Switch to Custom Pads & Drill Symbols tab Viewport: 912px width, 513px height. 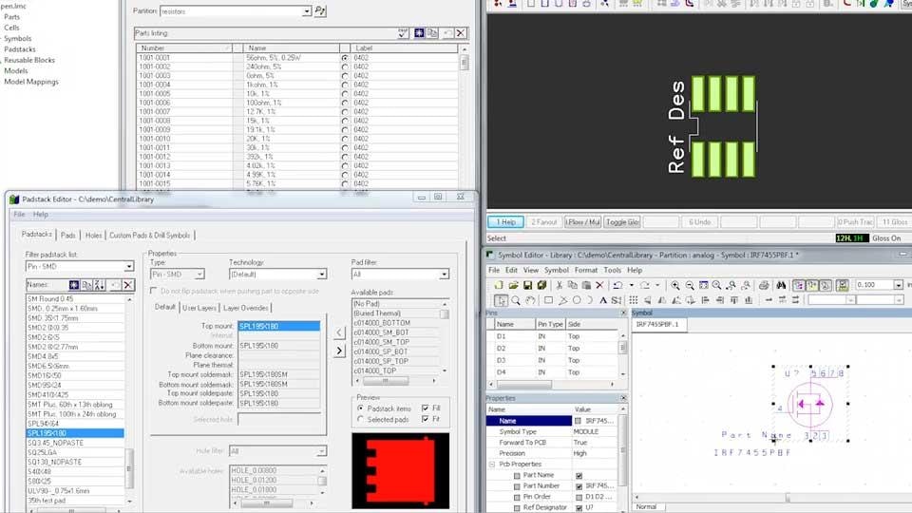coord(149,235)
